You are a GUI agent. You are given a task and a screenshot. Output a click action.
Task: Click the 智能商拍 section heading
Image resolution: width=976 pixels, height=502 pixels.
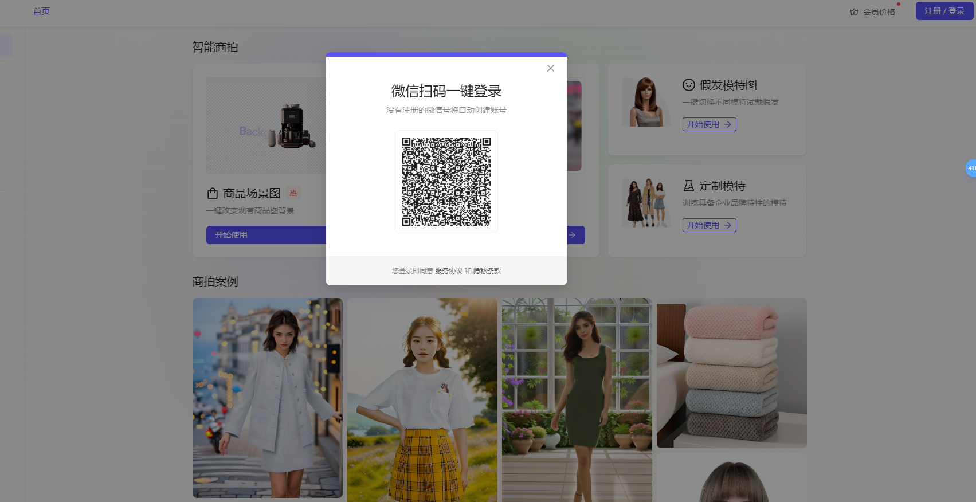[215, 47]
